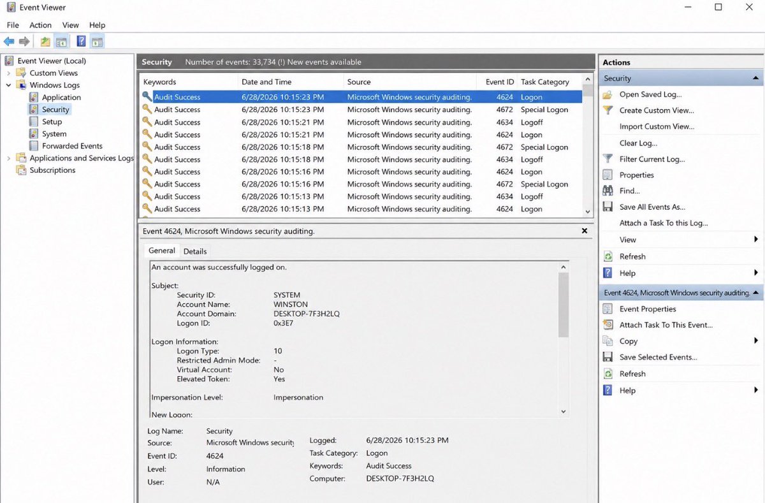Click event list scrollbar down arrow
This screenshot has height=503, width=765.
[588, 212]
